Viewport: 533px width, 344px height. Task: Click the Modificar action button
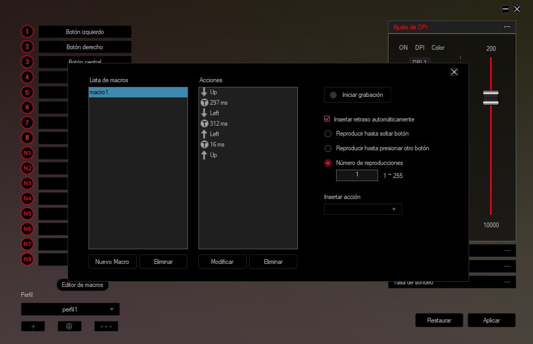(x=223, y=262)
